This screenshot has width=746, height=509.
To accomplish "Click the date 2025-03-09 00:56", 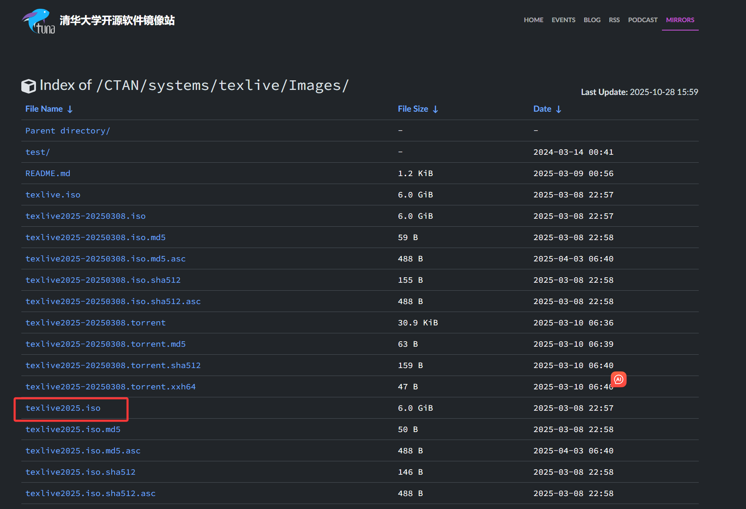I will point(573,174).
